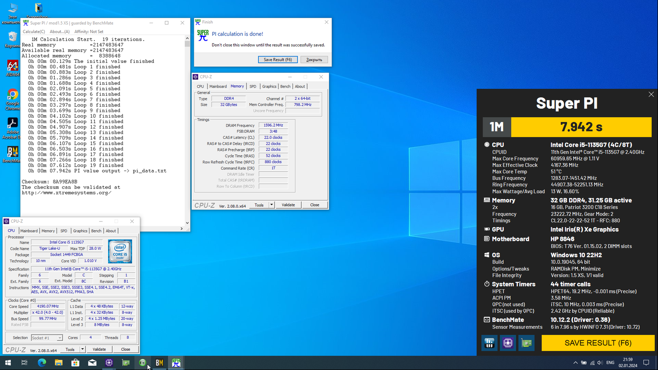This screenshot has width=658, height=370.
Task: Switch to SPD tab in CPU-Z Memory window
Action: pyautogui.click(x=253, y=86)
